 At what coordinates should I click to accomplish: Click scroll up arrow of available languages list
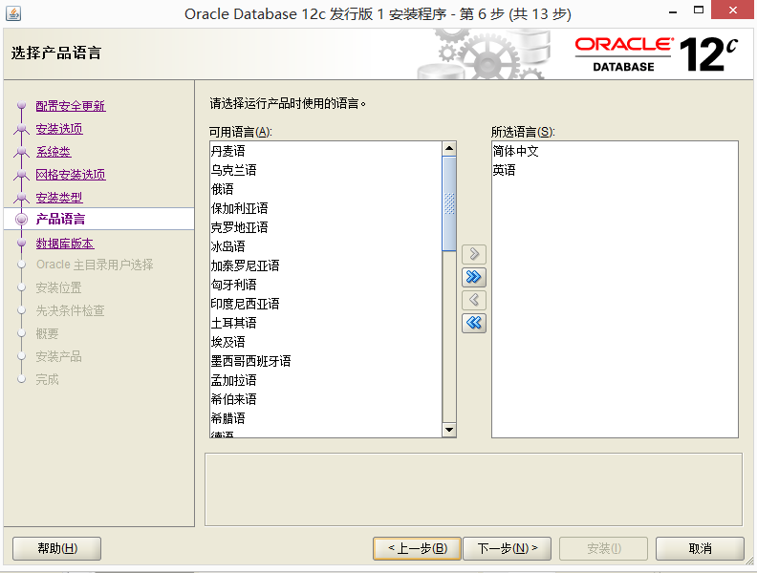449,148
